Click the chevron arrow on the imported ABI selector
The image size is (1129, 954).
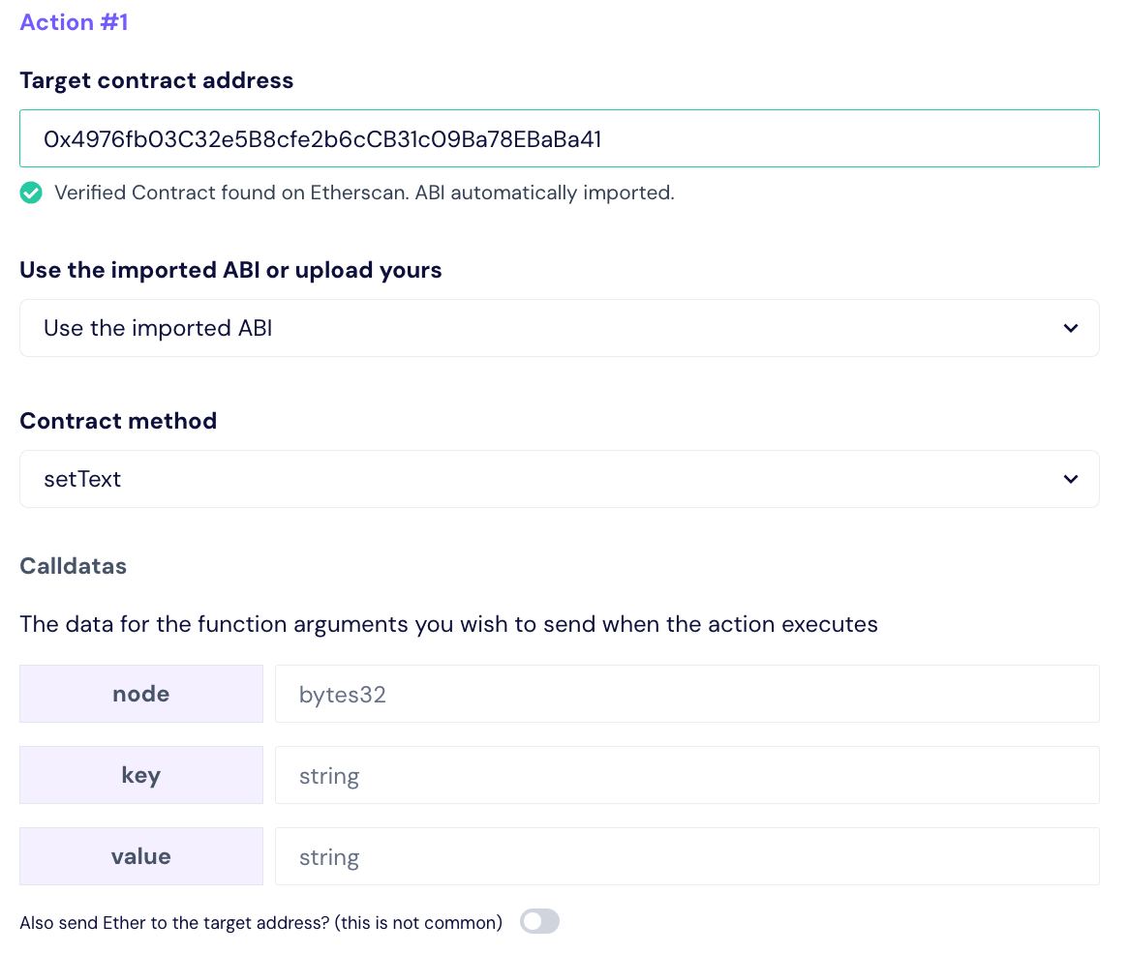[1070, 328]
